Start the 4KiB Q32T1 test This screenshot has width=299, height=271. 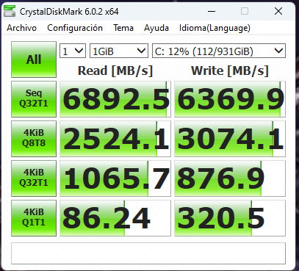(x=34, y=178)
